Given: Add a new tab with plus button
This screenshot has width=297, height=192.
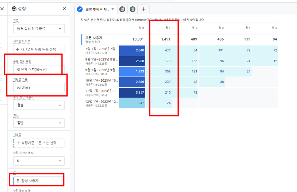Looking at the screenshot, I should click(144, 9).
